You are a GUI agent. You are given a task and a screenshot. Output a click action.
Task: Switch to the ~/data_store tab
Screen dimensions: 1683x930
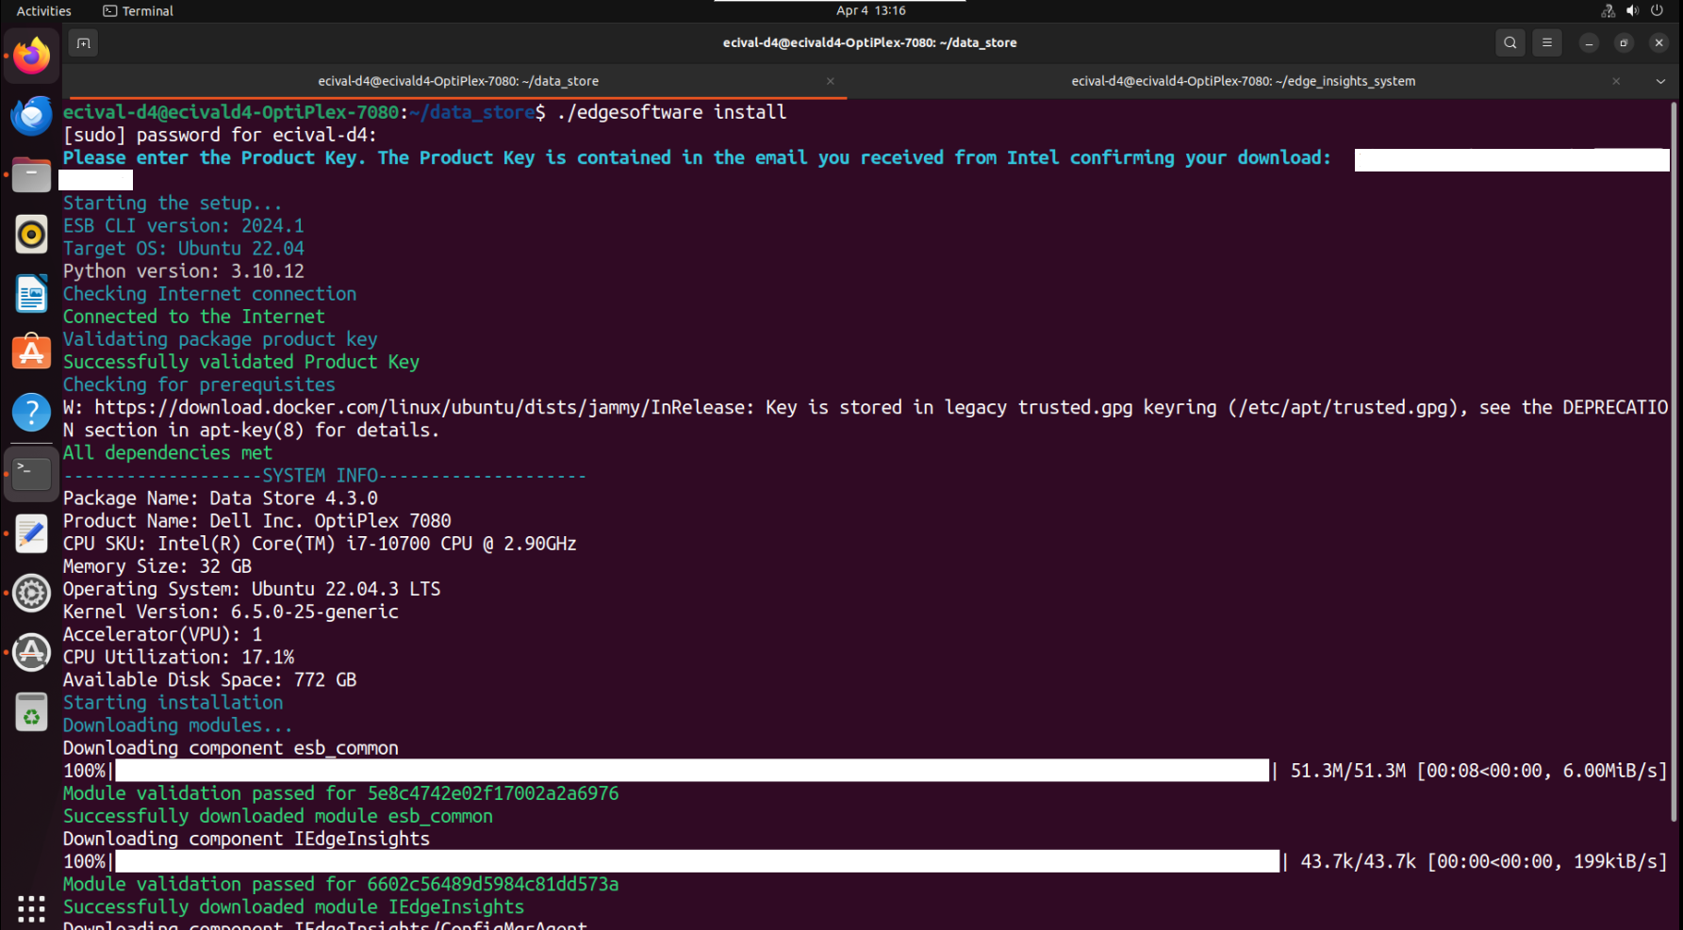(x=457, y=81)
